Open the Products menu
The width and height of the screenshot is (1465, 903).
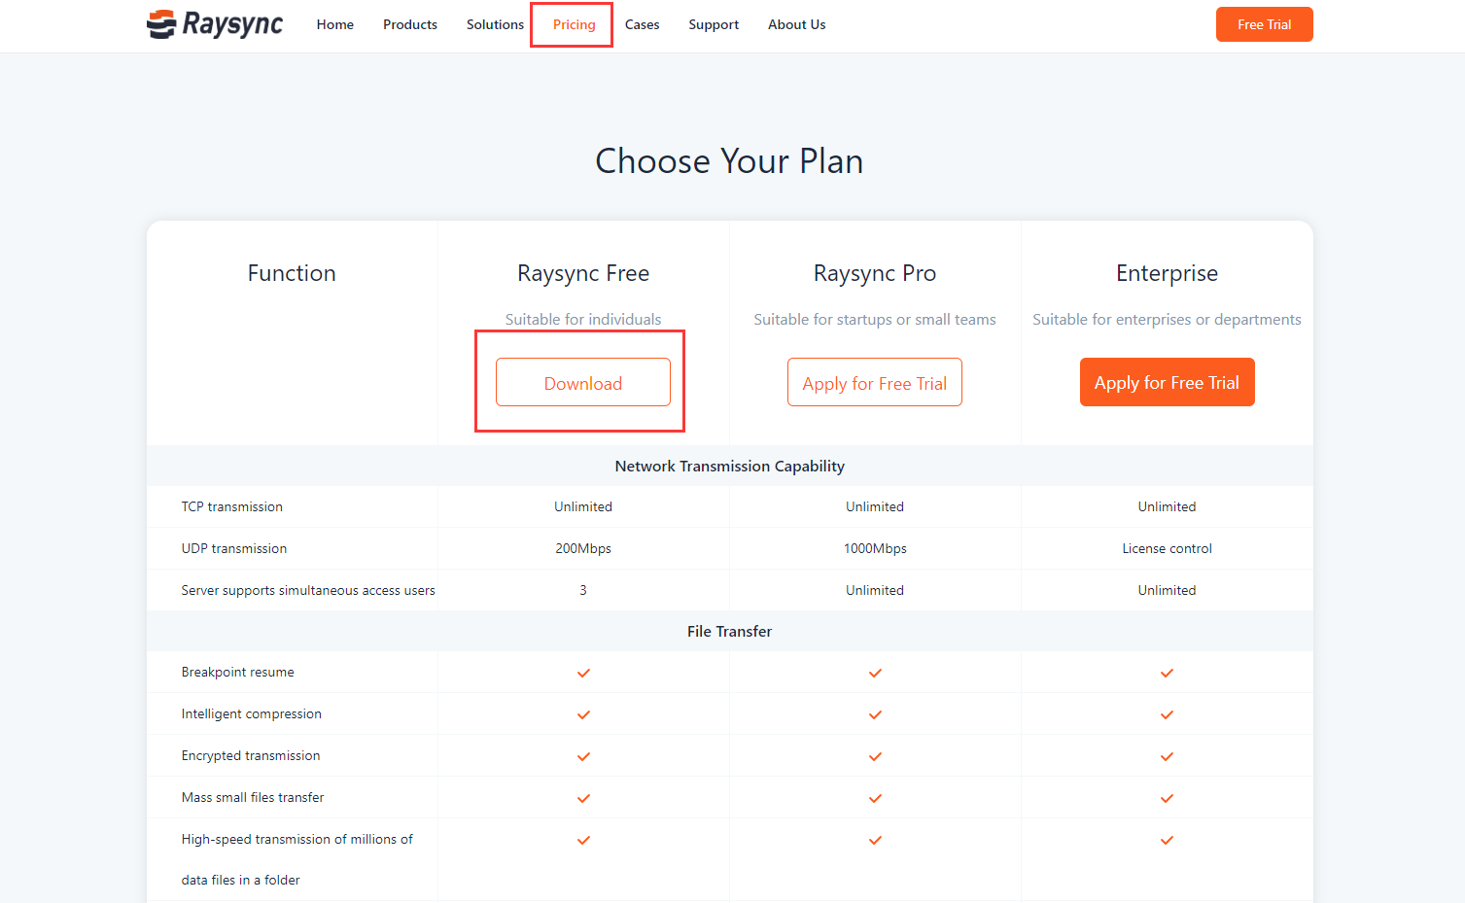(410, 24)
